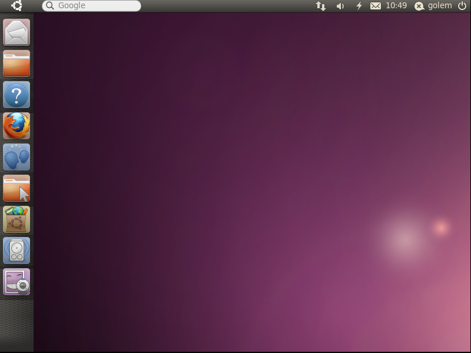Open the Ubuntu Software Center

[16, 219]
